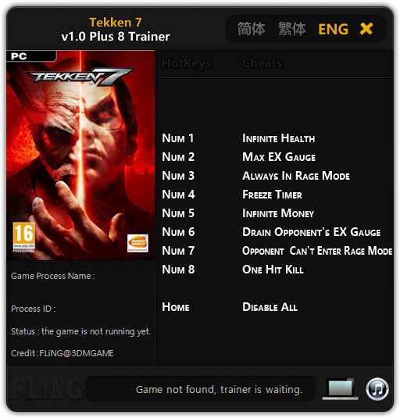400x418 pixels.
Task: Toggle Drain Opponent's EX Gauge
Action: (311, 232)
